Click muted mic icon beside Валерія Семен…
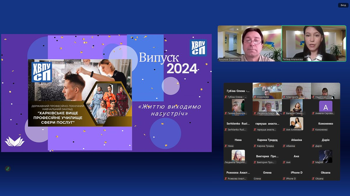 point(284,113)
